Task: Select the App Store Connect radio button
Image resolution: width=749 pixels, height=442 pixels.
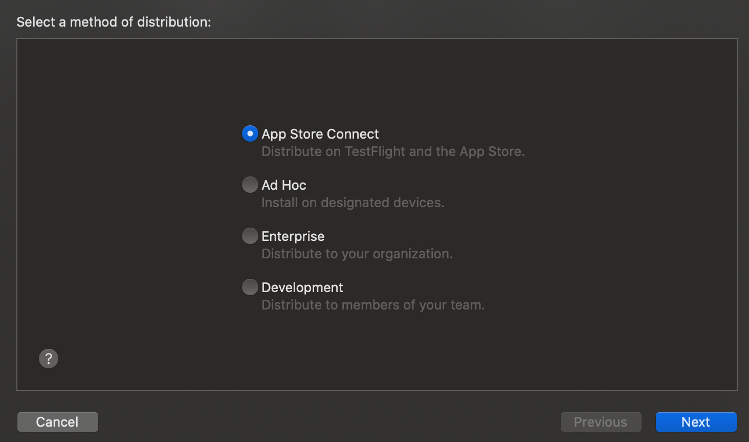Action: click(250, 134)
